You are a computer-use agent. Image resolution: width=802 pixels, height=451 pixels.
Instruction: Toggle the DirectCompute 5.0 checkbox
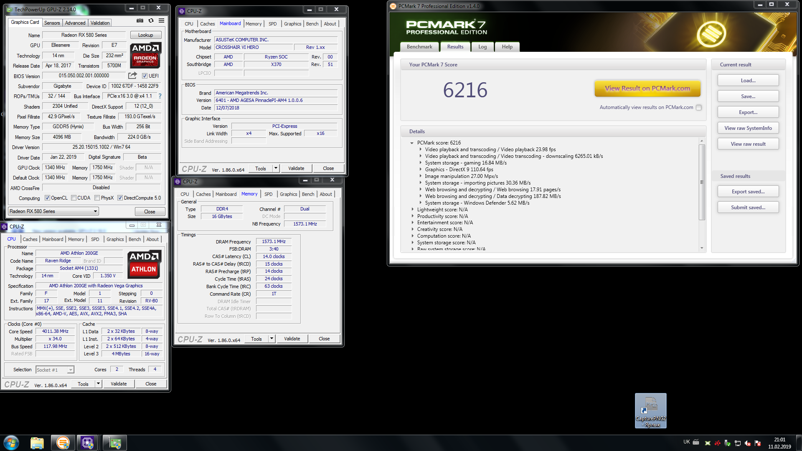pos(120,198)
